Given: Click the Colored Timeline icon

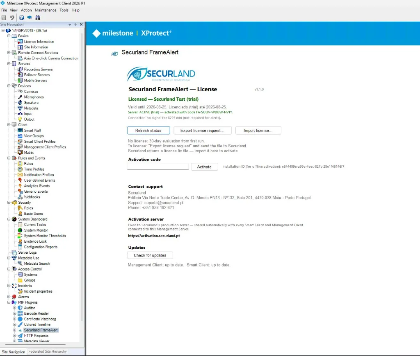Looking at the screenshot, I should click(20, 324).
